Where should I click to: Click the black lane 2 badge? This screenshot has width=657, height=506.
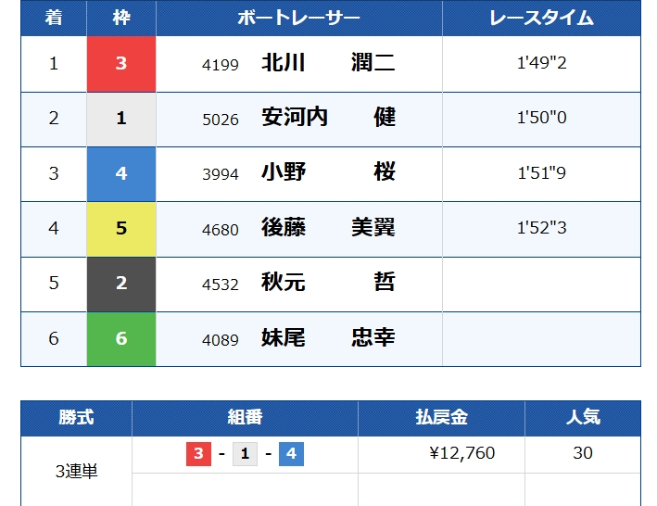pyautogui.click(x=121, y=284)
